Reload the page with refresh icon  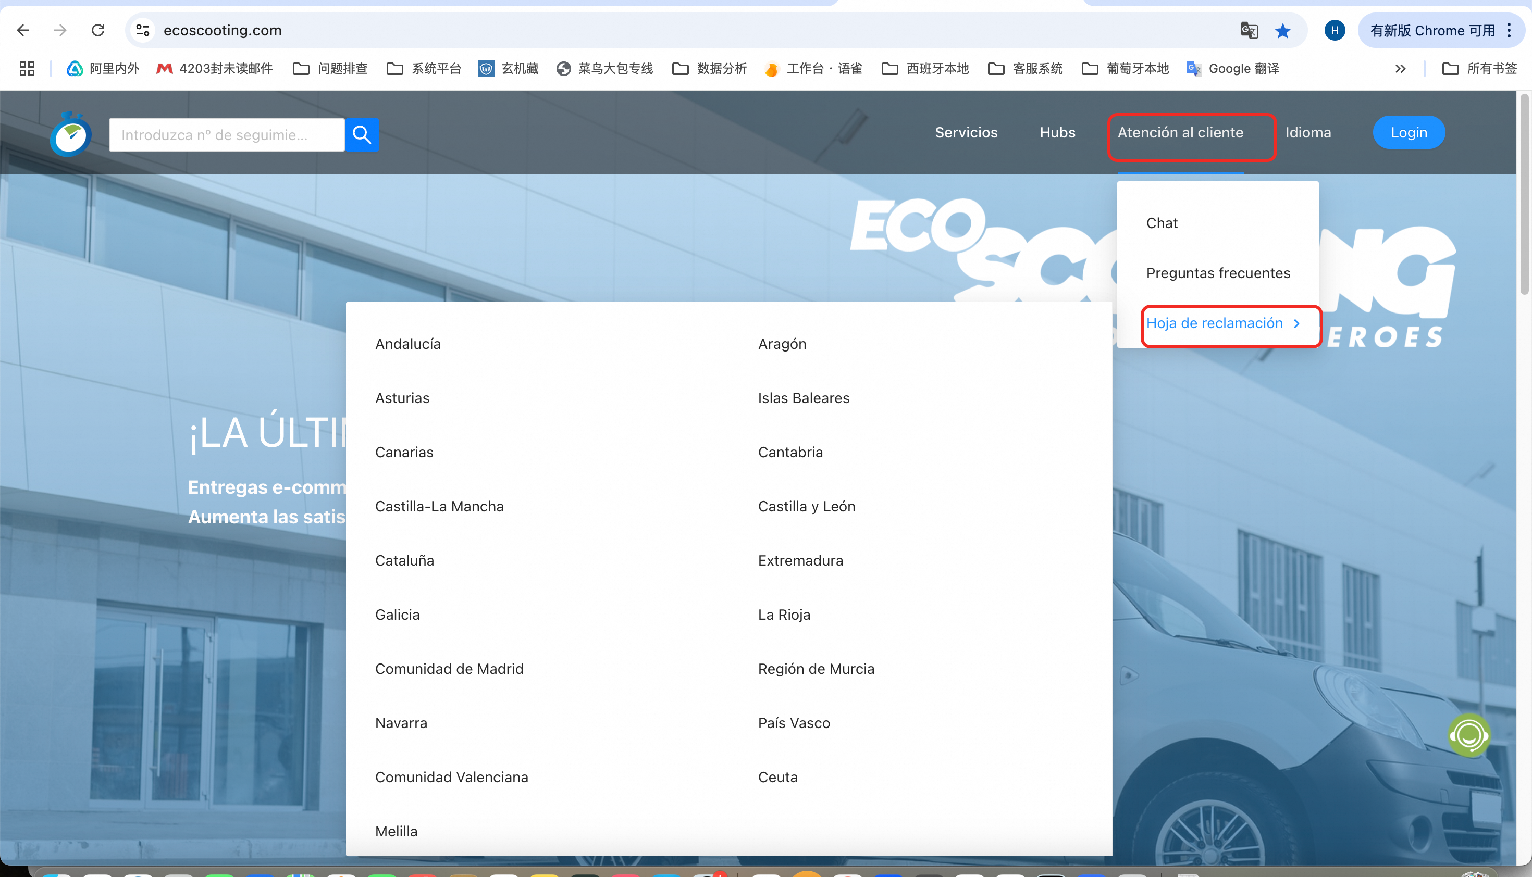[x=97, y=30]
